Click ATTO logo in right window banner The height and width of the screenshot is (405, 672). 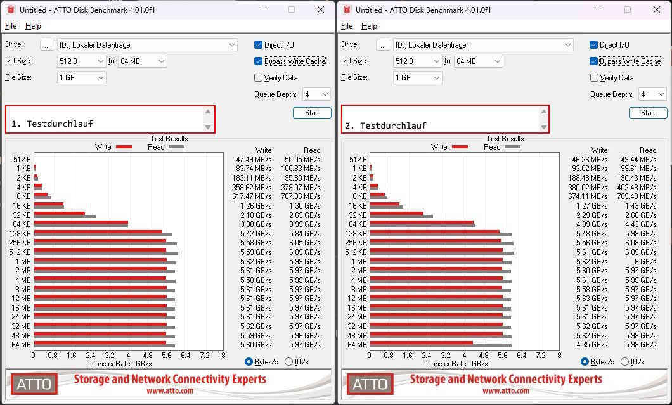370,384
